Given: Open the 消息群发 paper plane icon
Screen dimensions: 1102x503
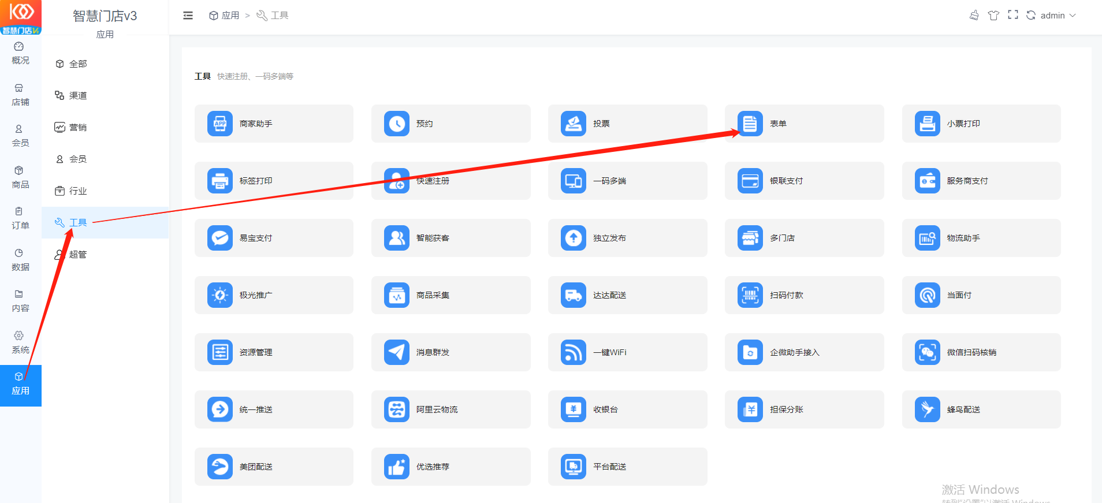Looking at the screenshot, I should tap(397, 352).
